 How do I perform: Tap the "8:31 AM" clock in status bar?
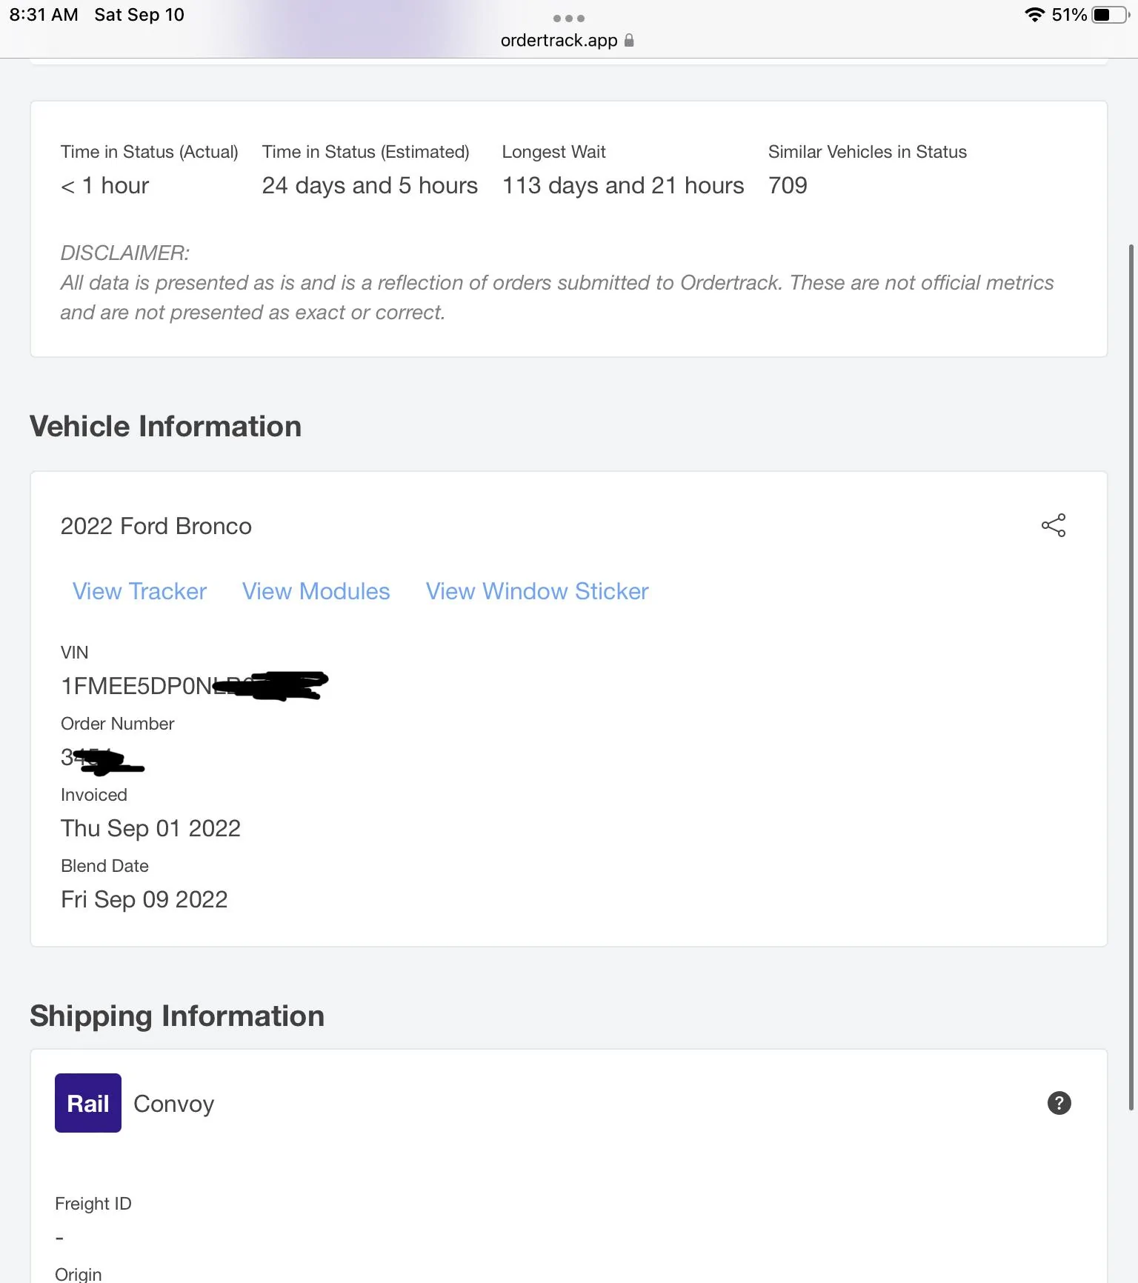pos(44,15)
